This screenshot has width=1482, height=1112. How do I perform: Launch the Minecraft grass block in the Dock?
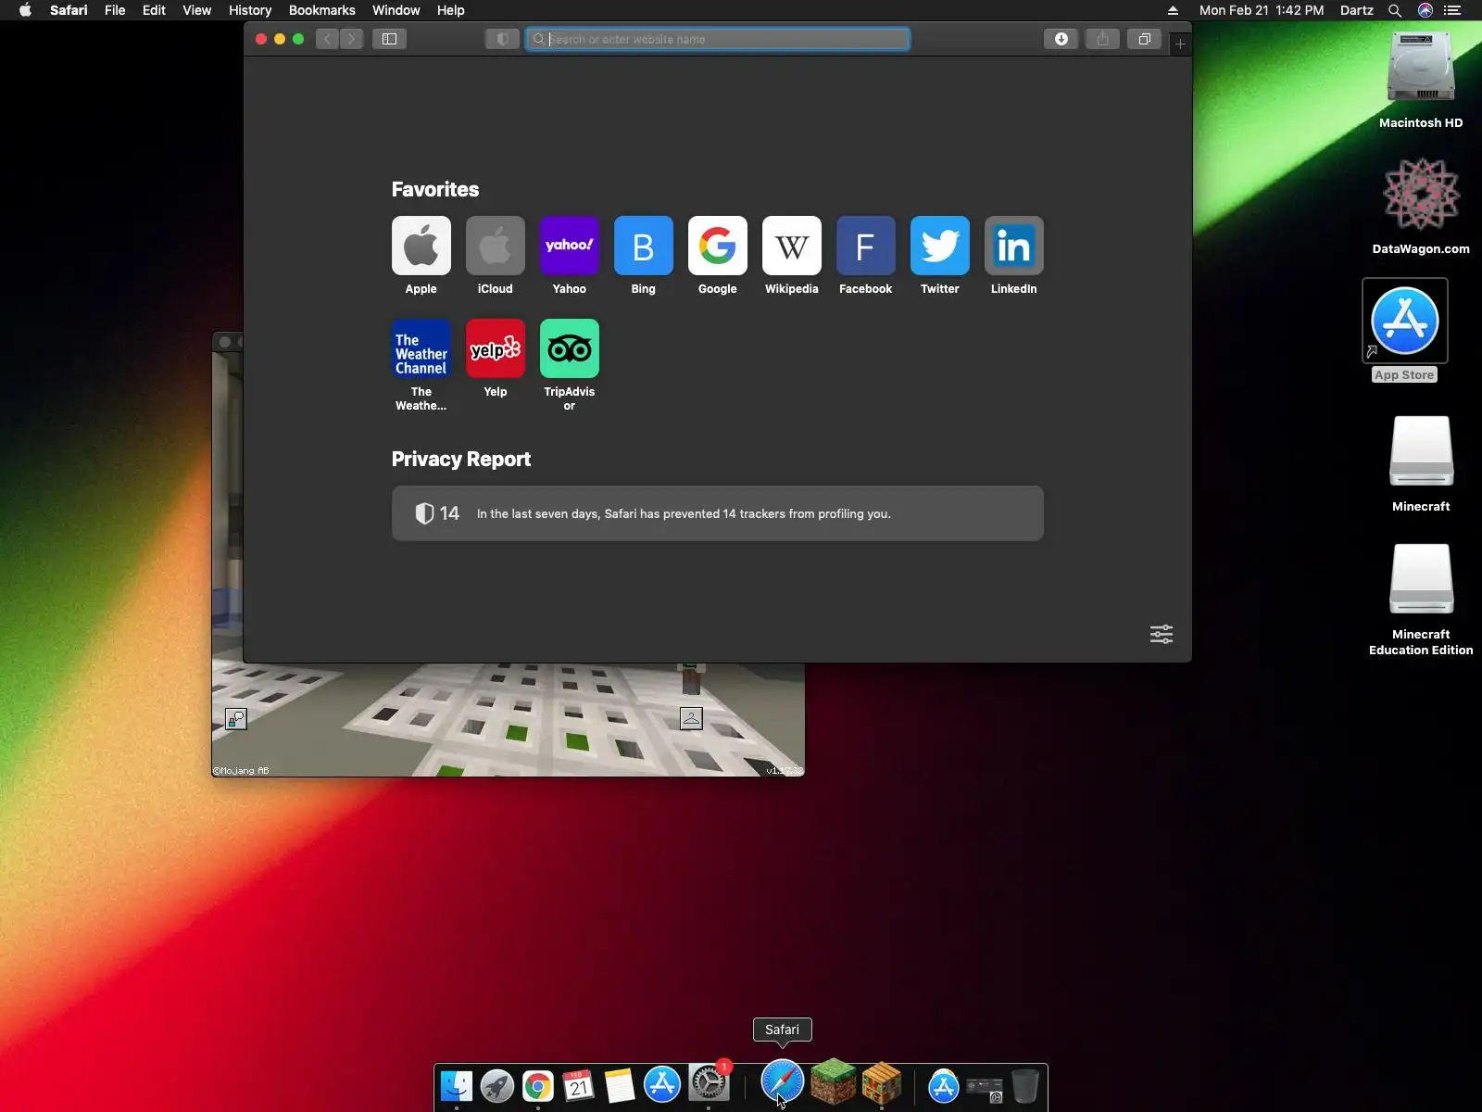click(x=833, y=1081)
